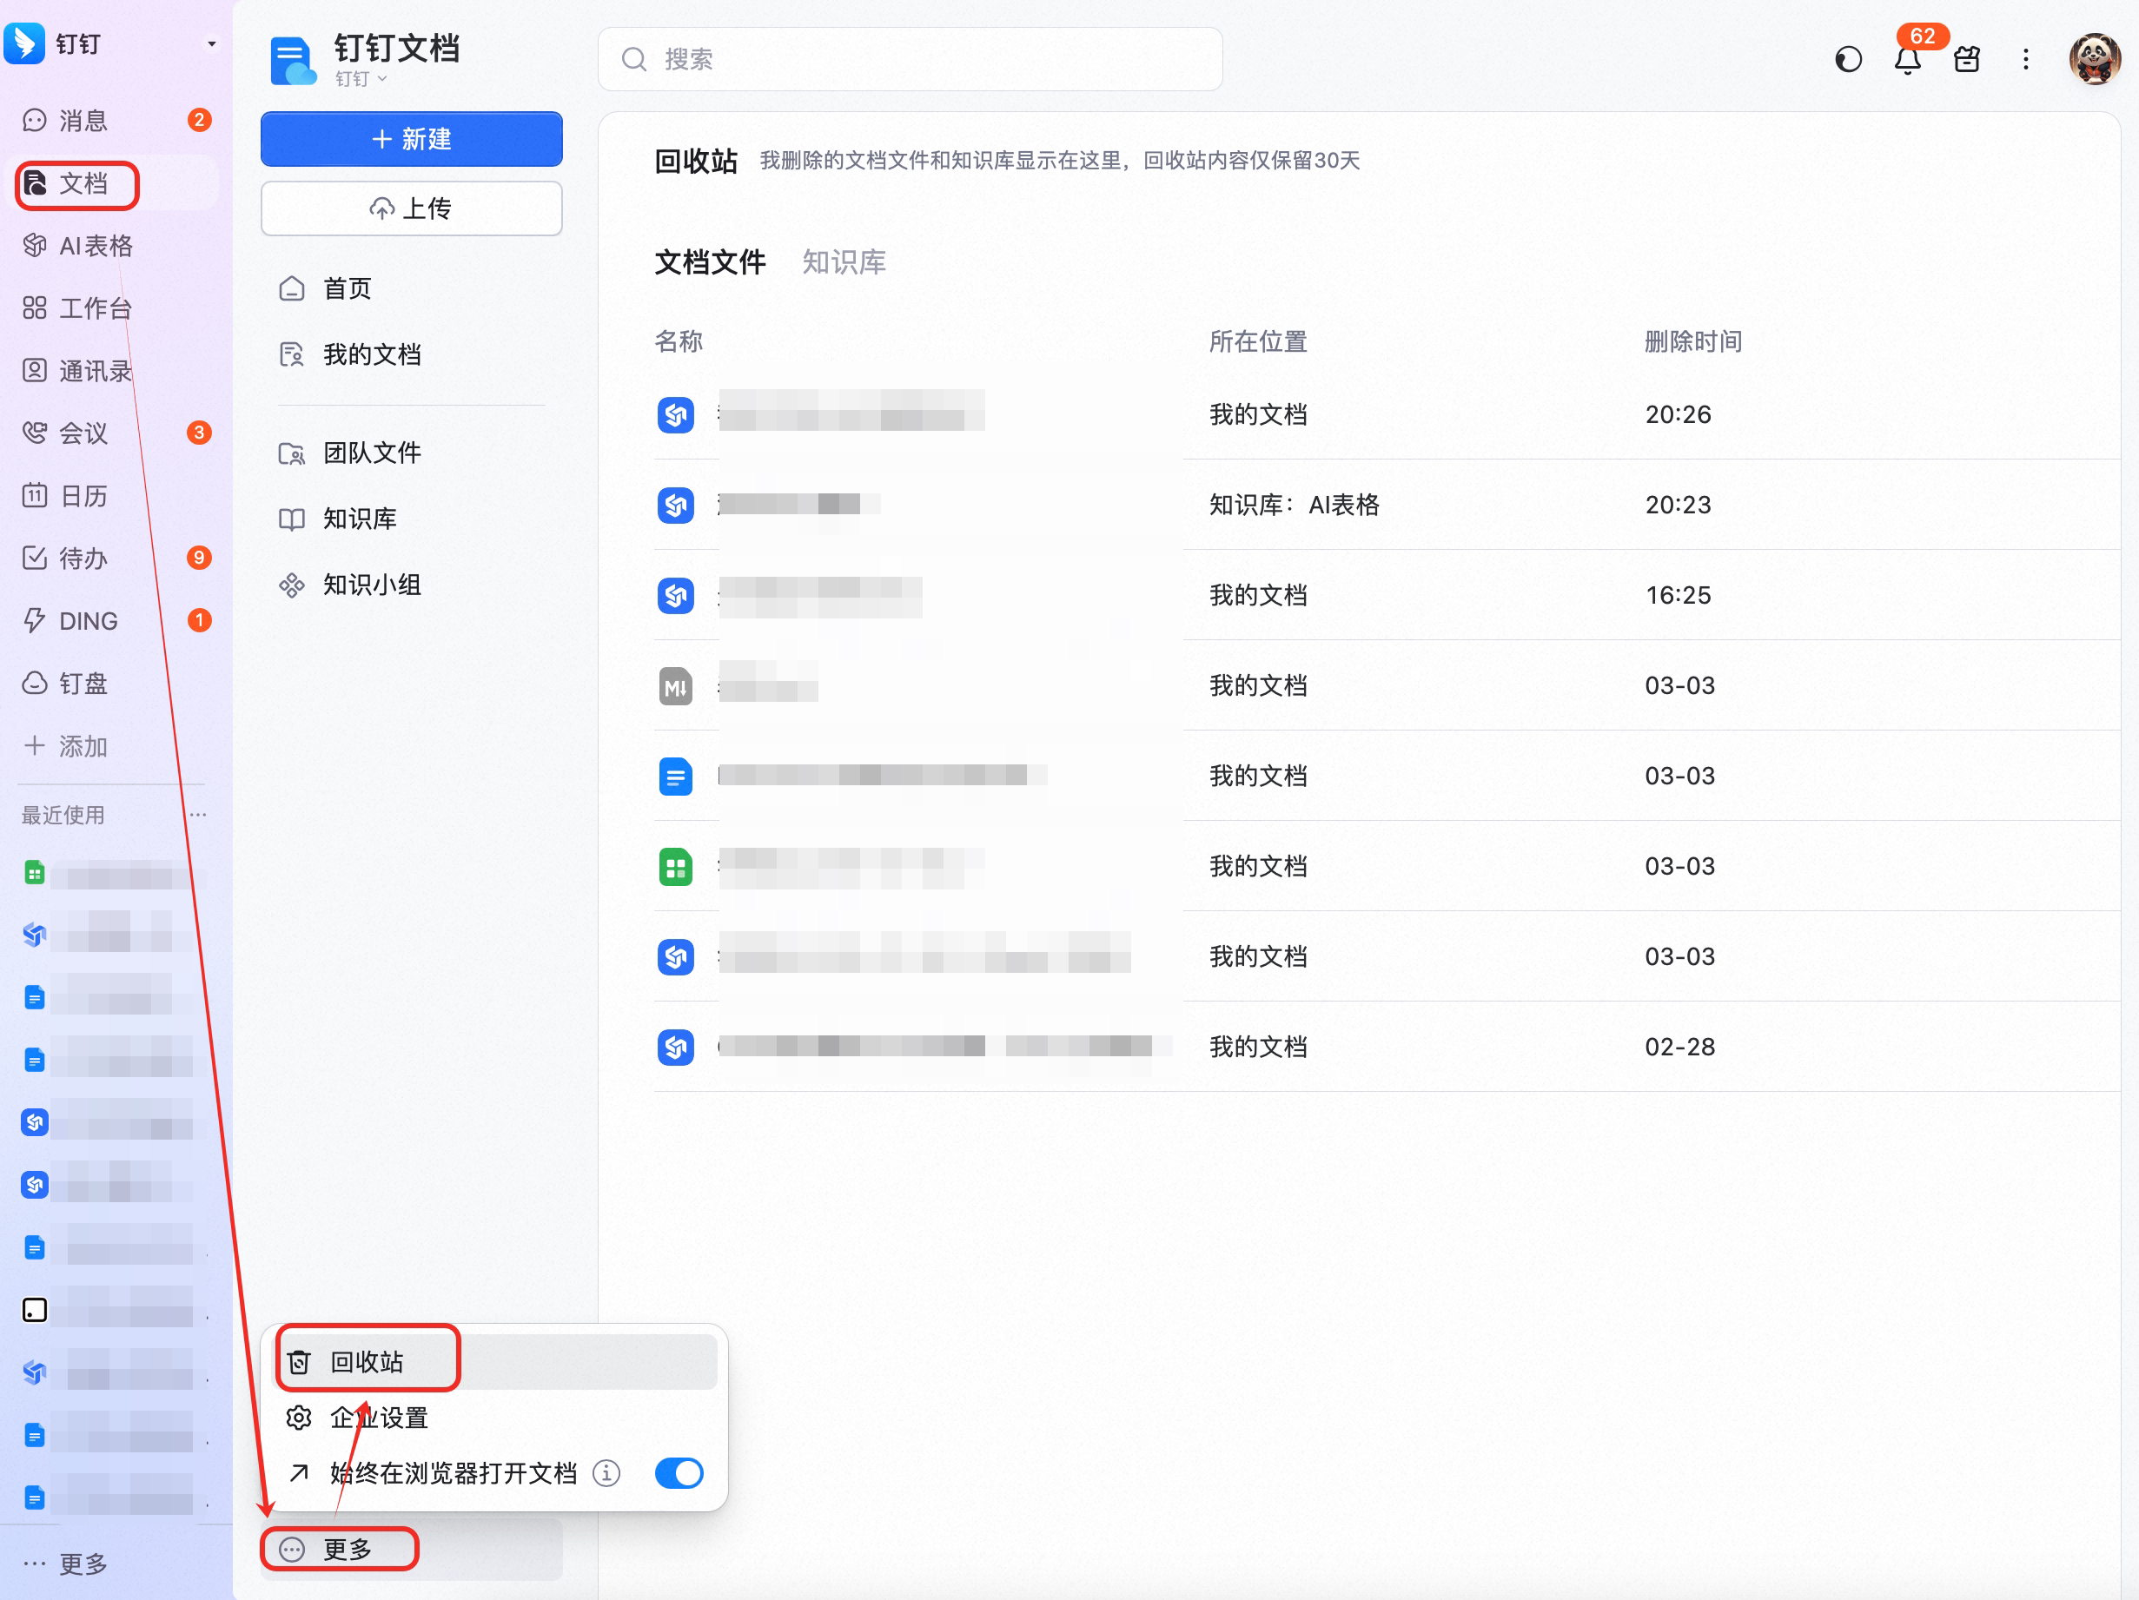The height and width of the screenshot is (1600, 2139).
Task: Expand the 钉钉 organization dropdown at top-left
Action: coord(212,44)
